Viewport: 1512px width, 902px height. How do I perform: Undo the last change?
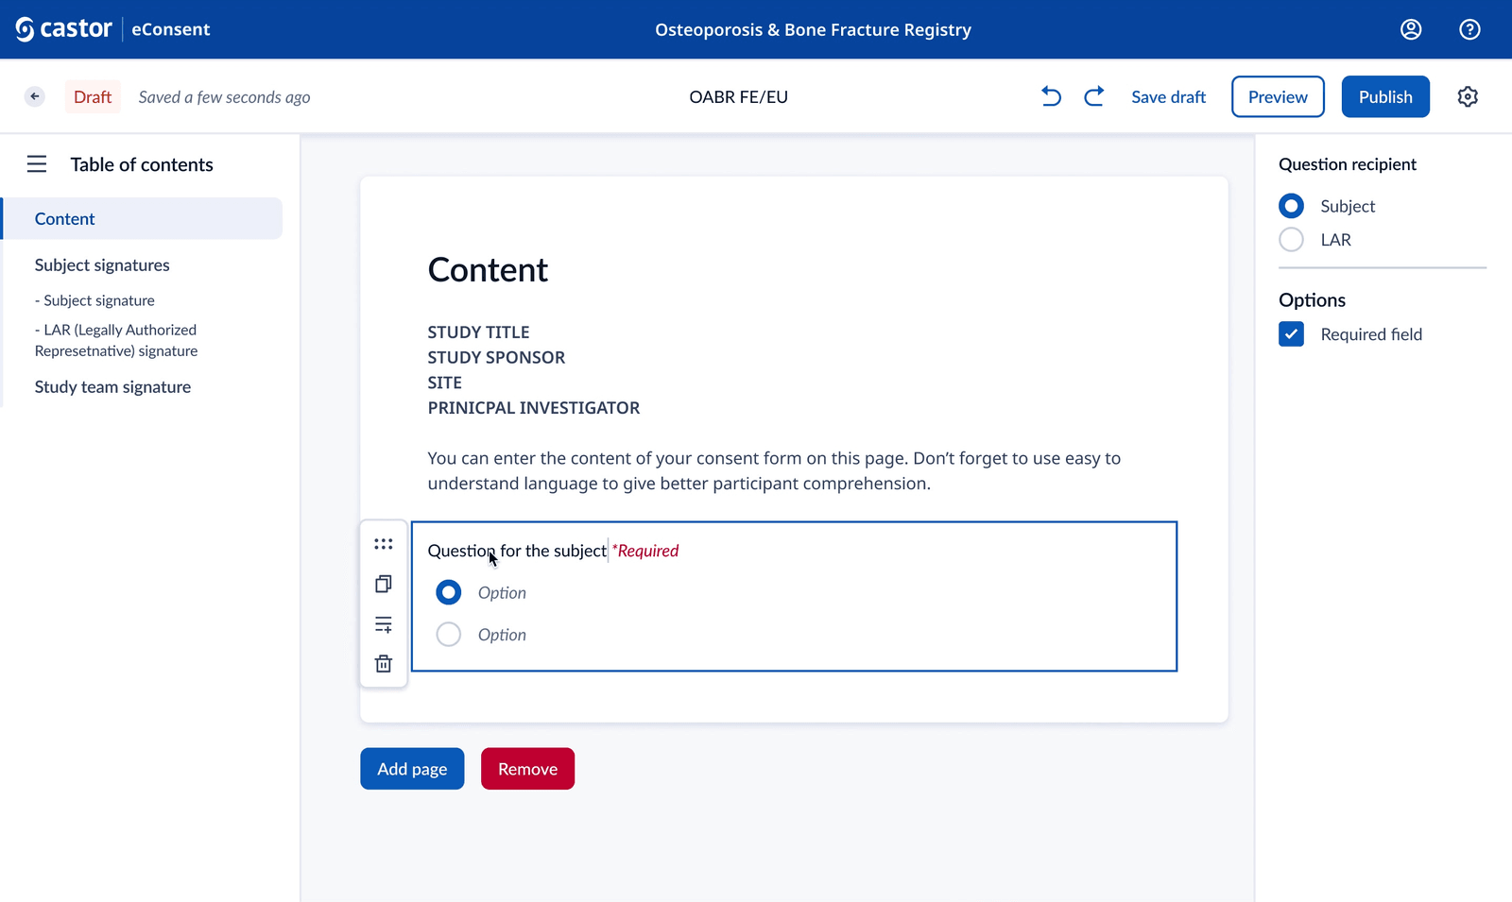(x=1051, y=96)
